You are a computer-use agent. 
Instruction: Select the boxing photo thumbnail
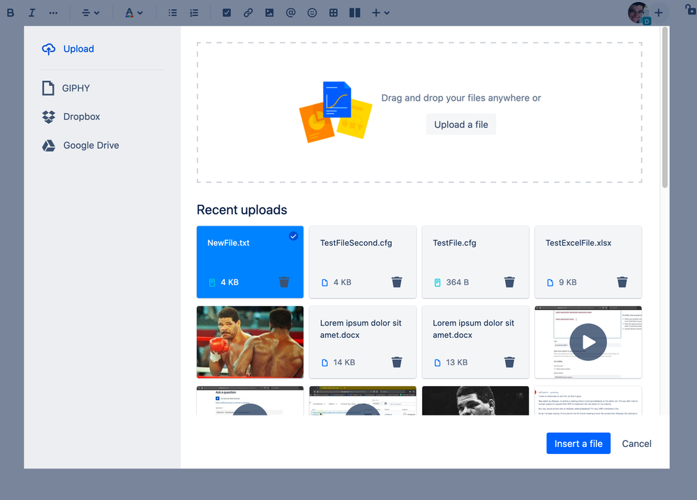pyautogui.click(x=250, y=342)
